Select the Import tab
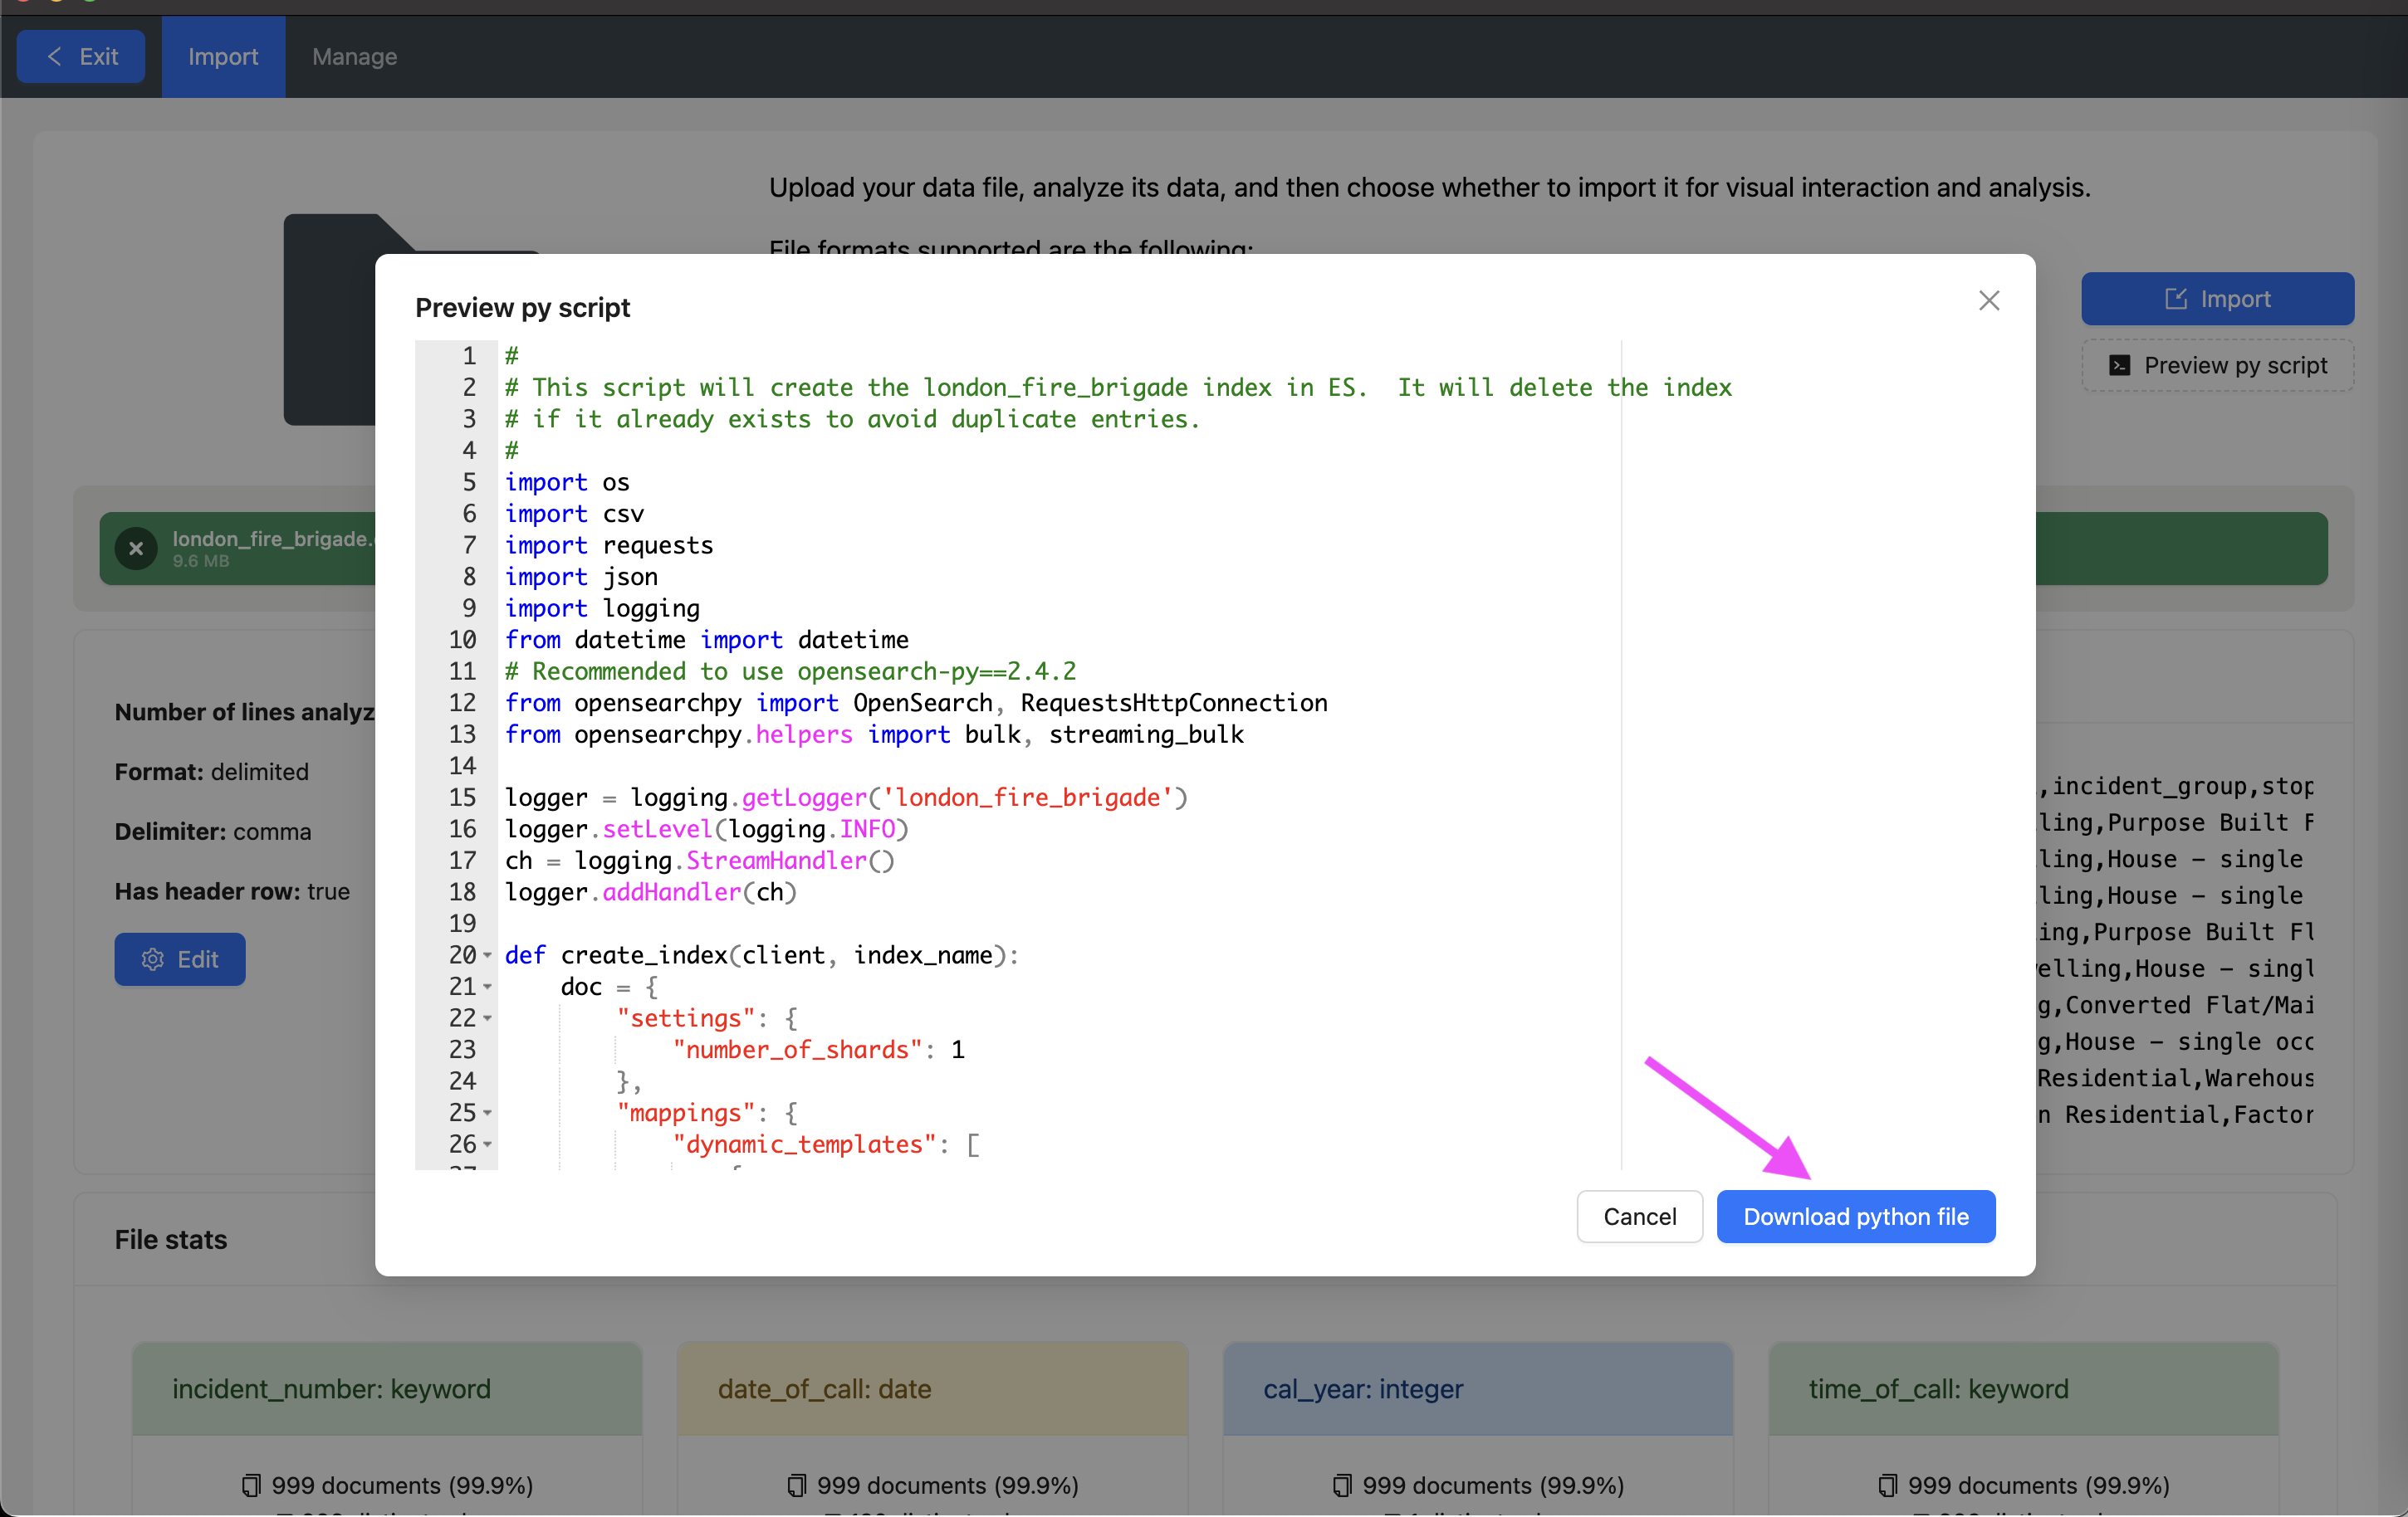Screen dimensions: 2408x1517 [223, 57]
